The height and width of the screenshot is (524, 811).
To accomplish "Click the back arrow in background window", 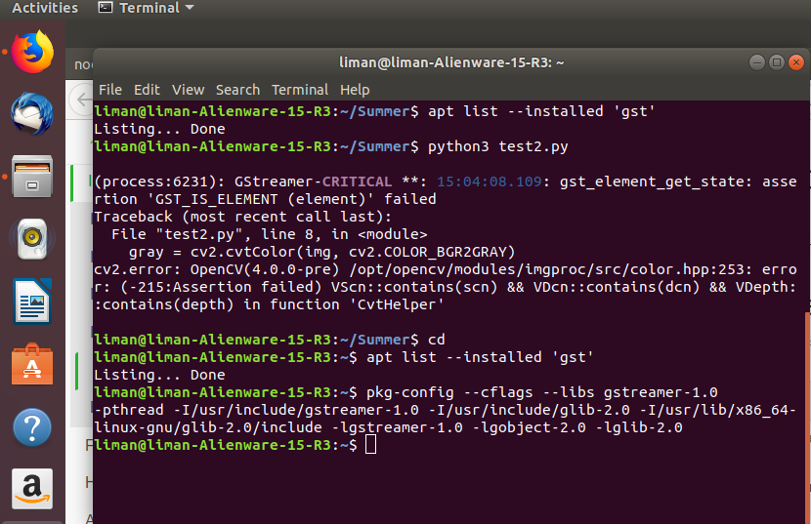I will click(x=83, y=100).
